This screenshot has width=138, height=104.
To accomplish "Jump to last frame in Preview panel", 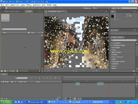I will 125,33.
